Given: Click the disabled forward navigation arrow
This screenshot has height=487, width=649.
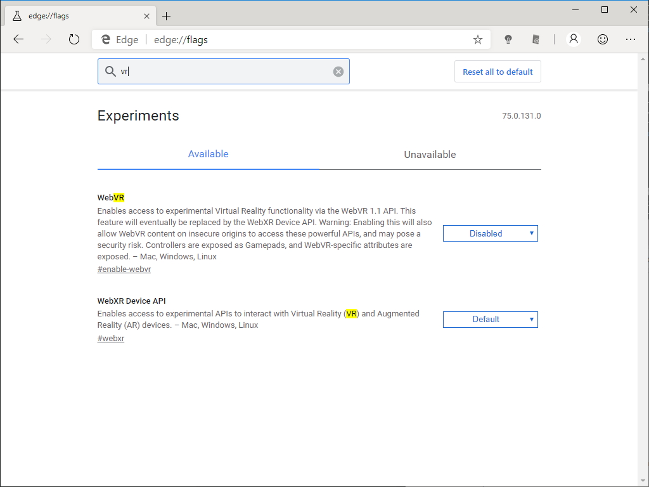Looking at the screenshot, I should (x=46, y=39).
